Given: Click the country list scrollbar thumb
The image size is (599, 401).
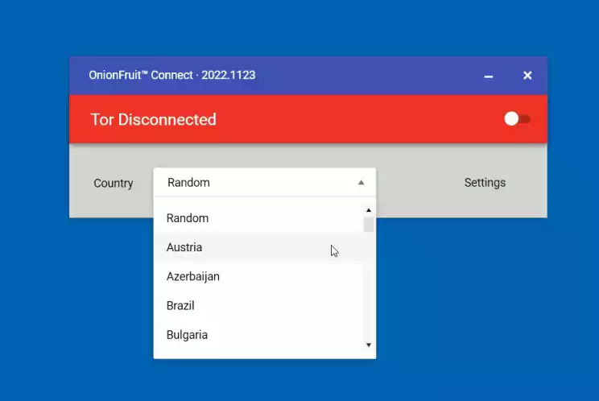Looking at the screenshot, I should [x=369, y=225].
